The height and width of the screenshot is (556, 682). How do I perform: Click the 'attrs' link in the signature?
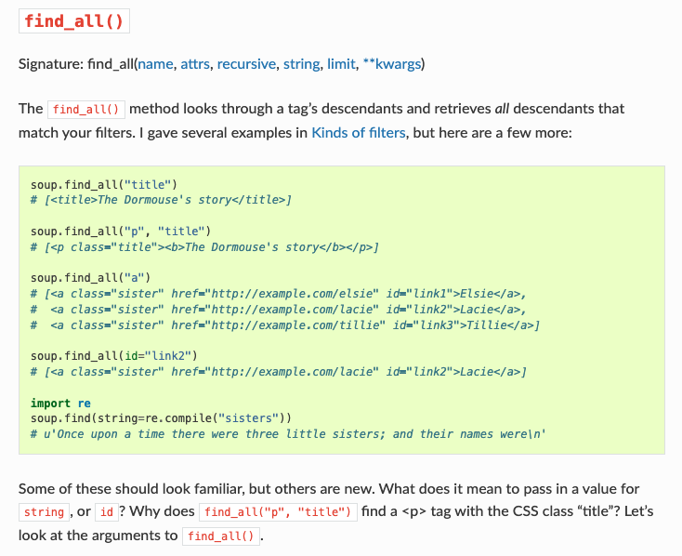pos(195,64)
